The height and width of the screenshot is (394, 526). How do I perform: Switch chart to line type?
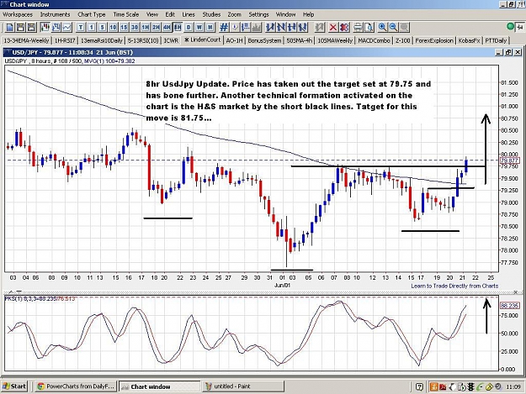click(66, 27)
